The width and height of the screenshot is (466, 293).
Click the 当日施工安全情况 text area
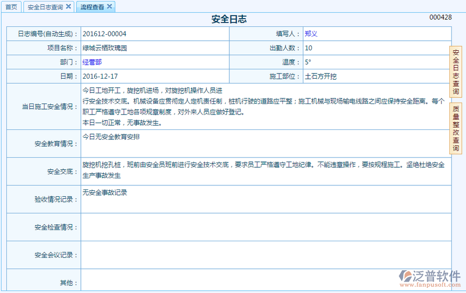263,107
